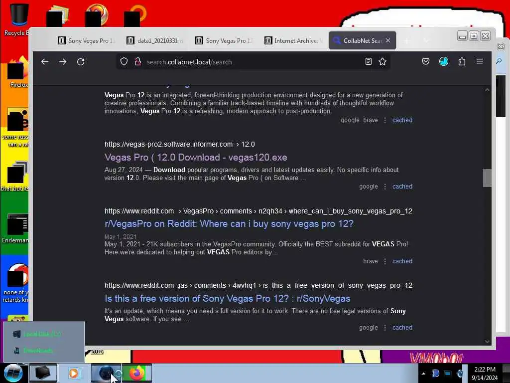Go forward with the forward arrow
The image size is (510, 383).
point(63,62)
